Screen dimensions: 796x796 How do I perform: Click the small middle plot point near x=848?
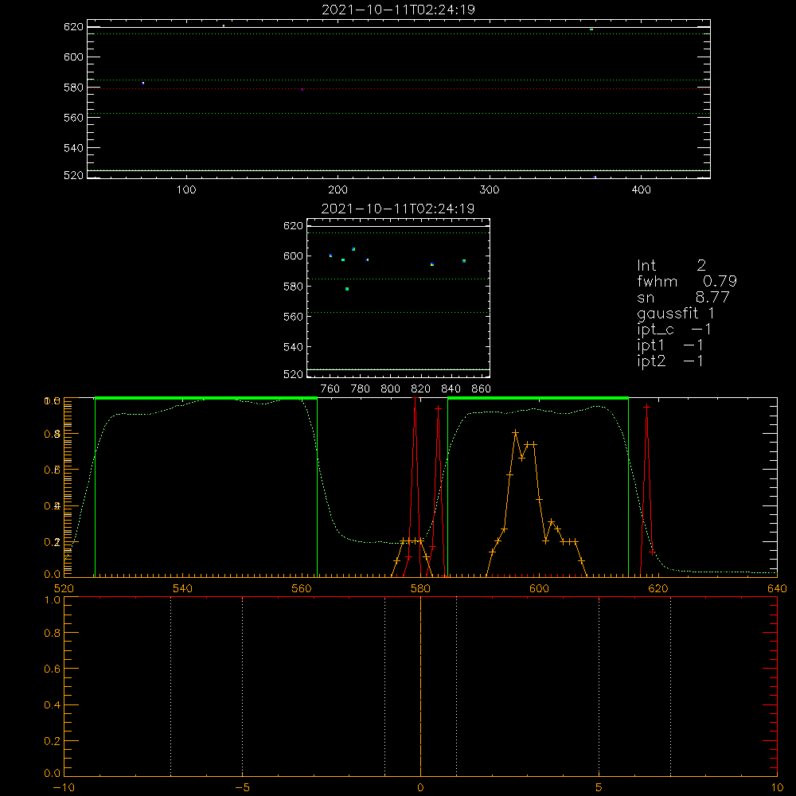[464, 261]
